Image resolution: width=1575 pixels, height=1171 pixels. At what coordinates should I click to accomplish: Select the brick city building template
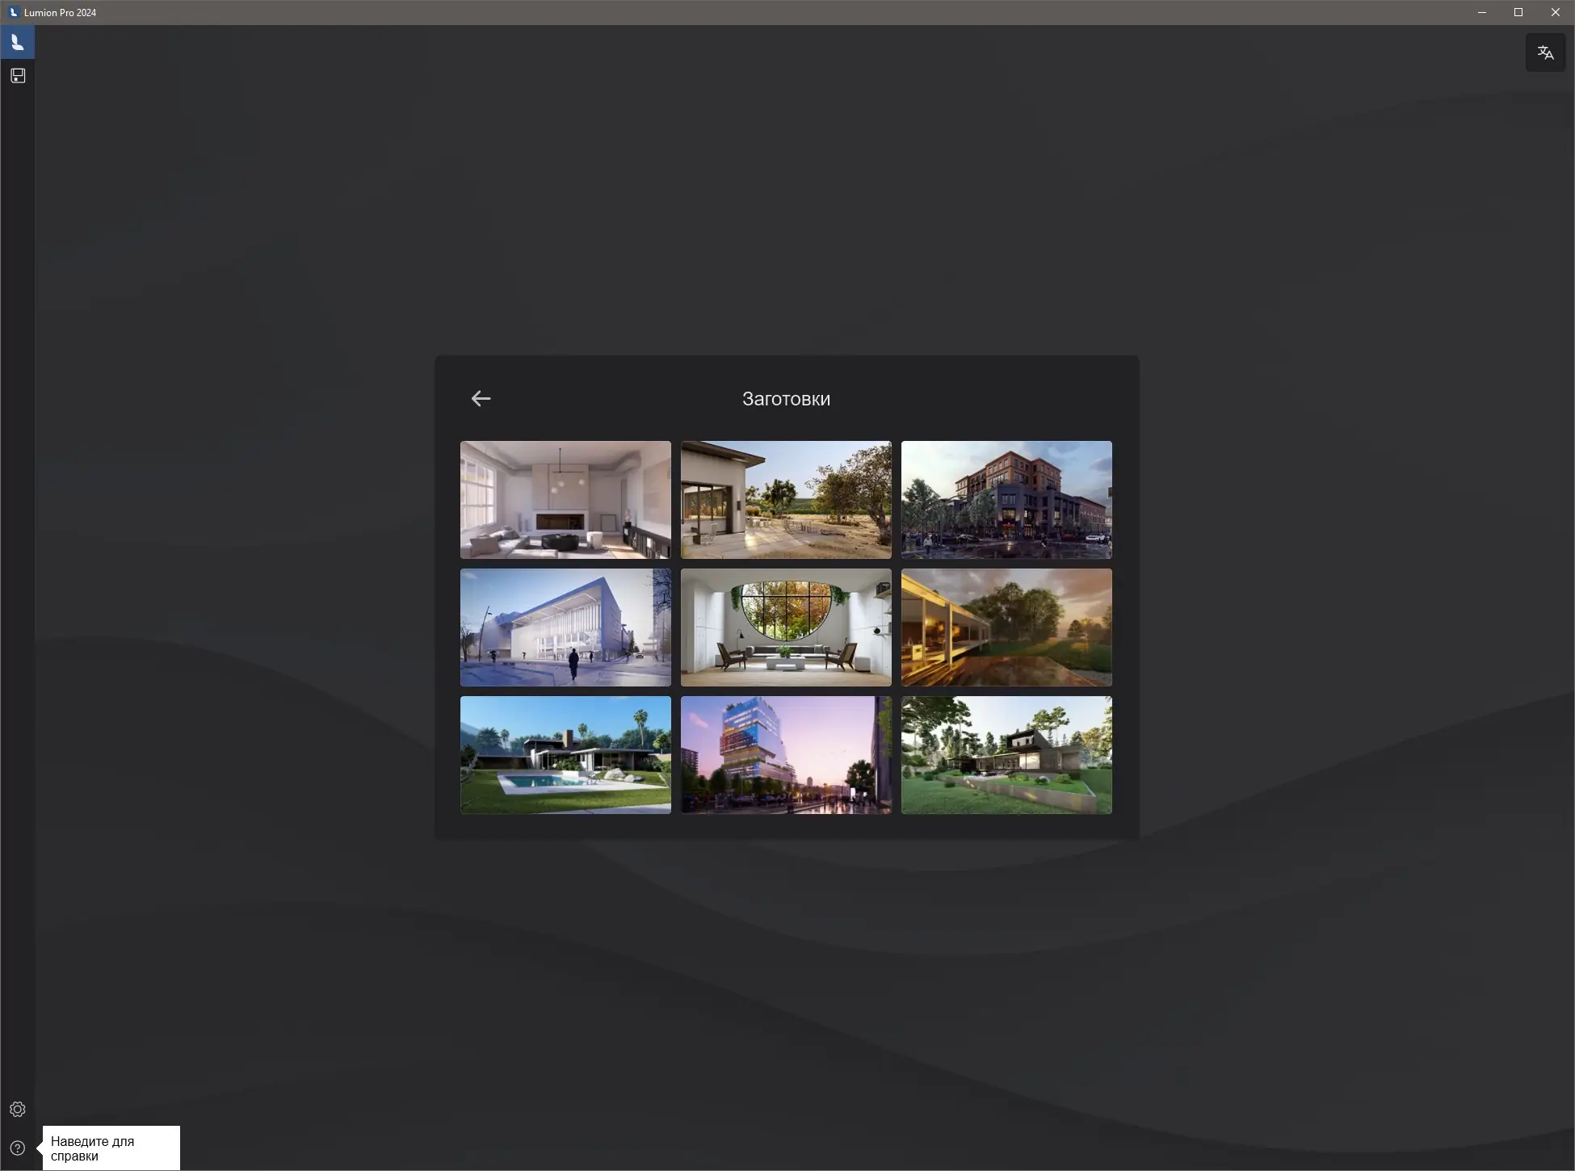(1006, 499)
